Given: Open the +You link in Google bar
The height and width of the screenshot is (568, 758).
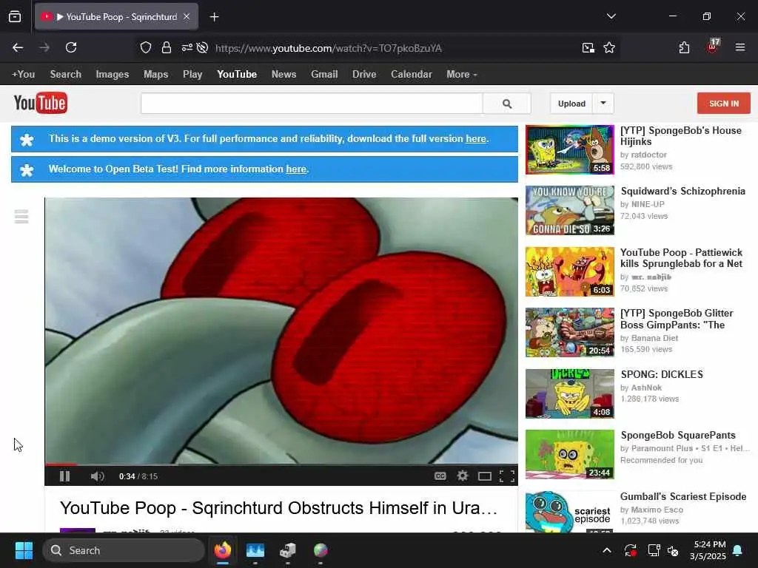Looking at the screenshot, I should pos(23,75).
